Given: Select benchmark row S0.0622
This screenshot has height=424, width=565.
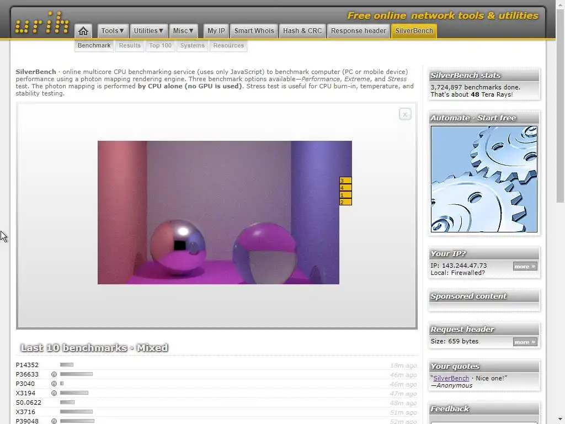Looking at the screenshot, I should pos(216,402).
